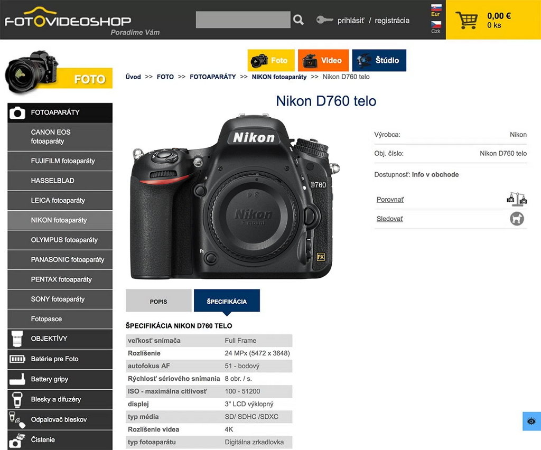Viewport: 541px width, 450px height.
Task: Click the Porovnať link
Action: point(390,199)
